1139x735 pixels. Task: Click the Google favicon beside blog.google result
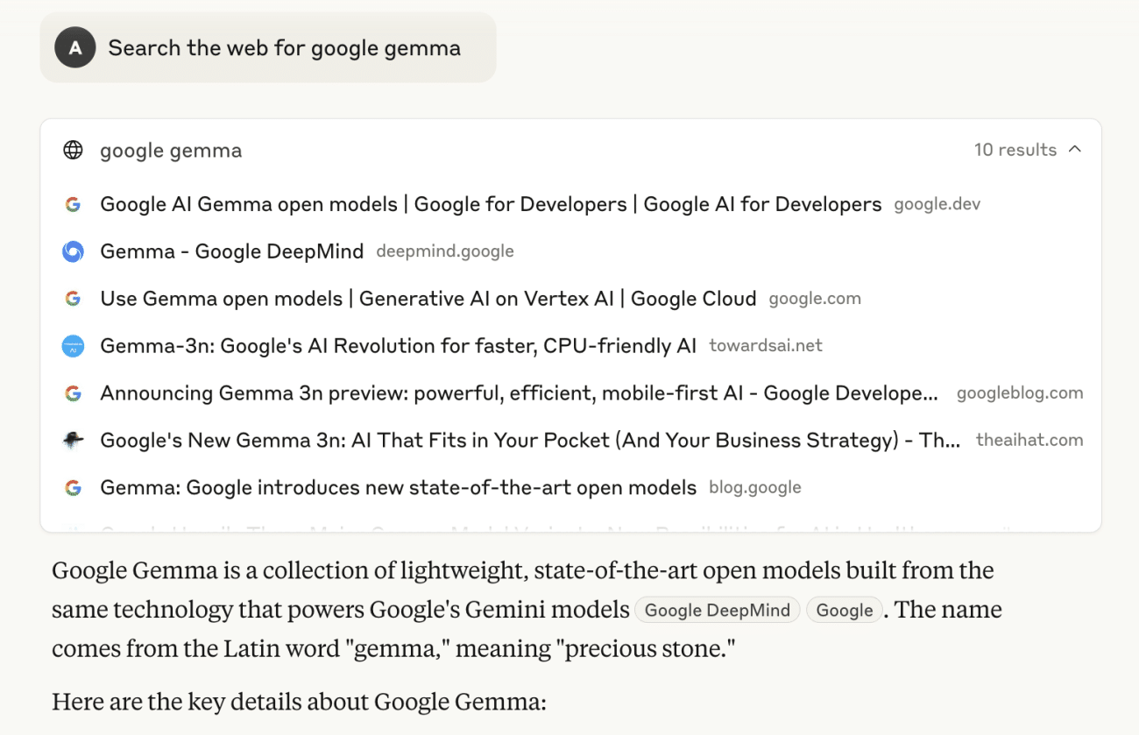point(73,488)
